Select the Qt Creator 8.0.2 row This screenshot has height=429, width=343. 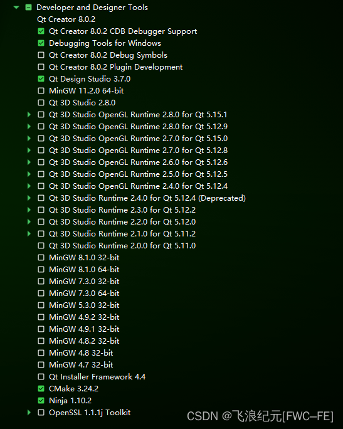click(x=66, y=19)
